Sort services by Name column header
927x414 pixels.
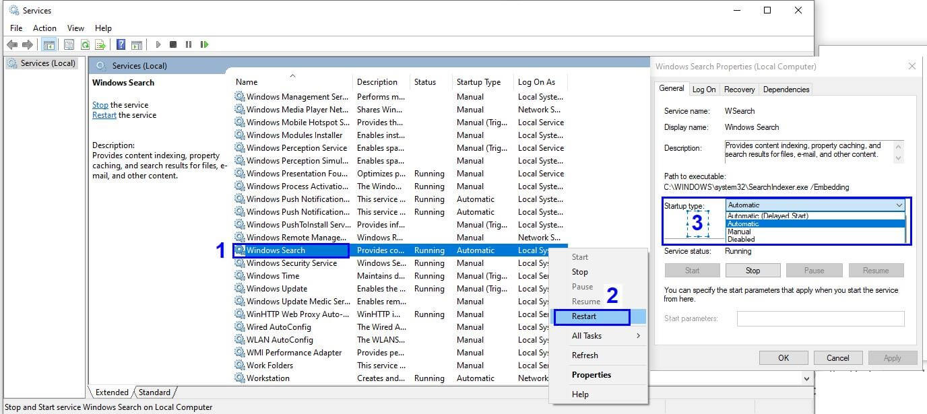(292, 82)
